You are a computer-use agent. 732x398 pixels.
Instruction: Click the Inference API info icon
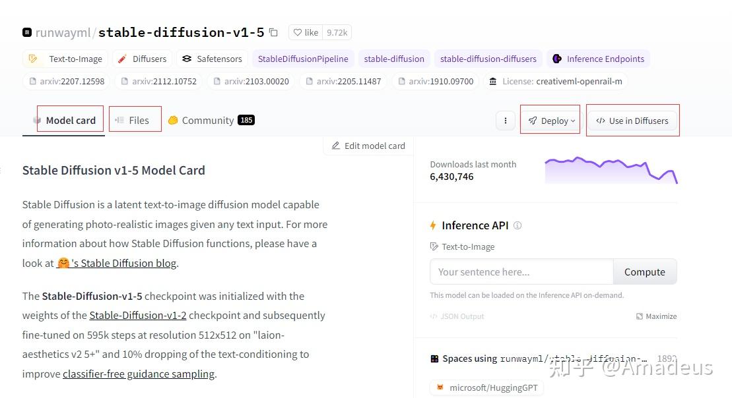pos(517,225)
